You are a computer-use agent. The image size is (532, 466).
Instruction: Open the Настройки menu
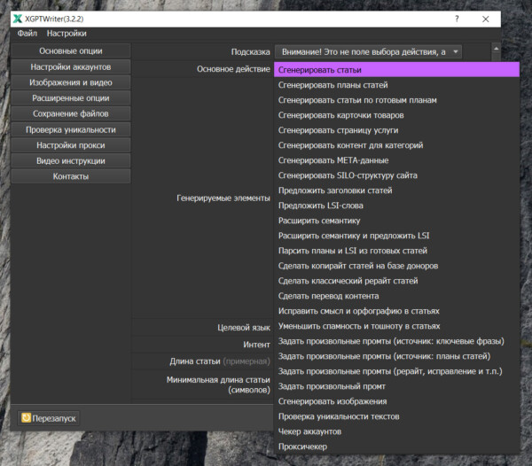(66, 33)
